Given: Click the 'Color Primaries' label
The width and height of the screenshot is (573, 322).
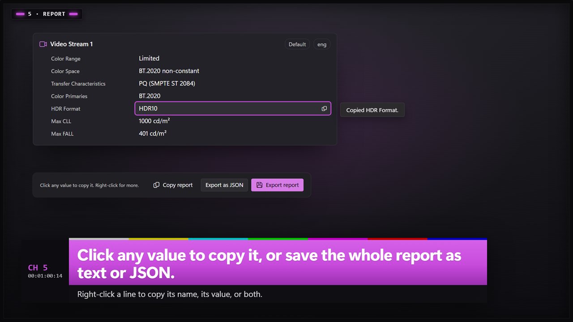Looking at the screenshot, I should point(69,96).
